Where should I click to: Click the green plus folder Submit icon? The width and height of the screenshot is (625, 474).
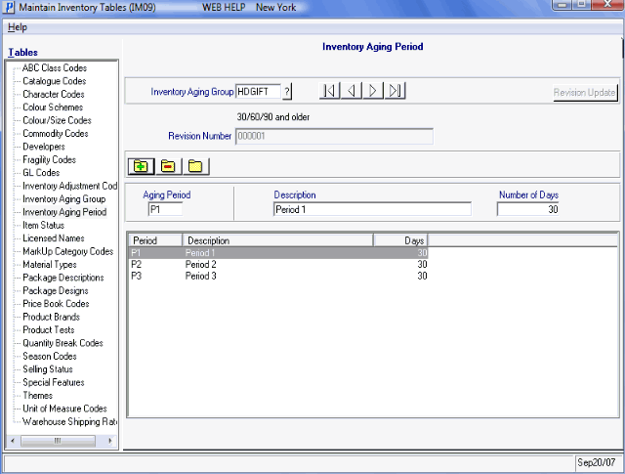(141, 166)
